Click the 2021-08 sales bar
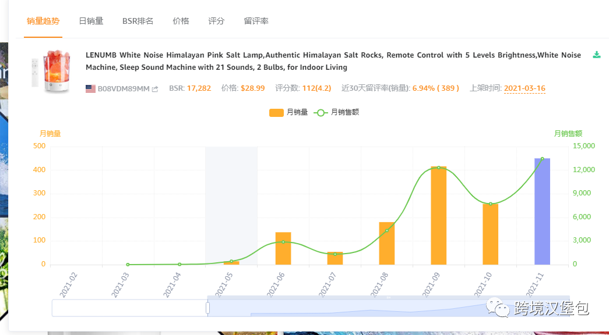The image size is (609, 335). (x=387, y=244)
